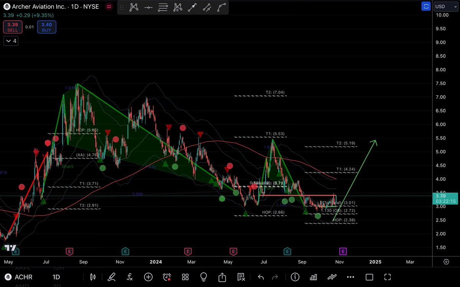This screenshot has height=287, width=460.
Task: Tap the double trend-lines icon
Action: tap(332, 277)
